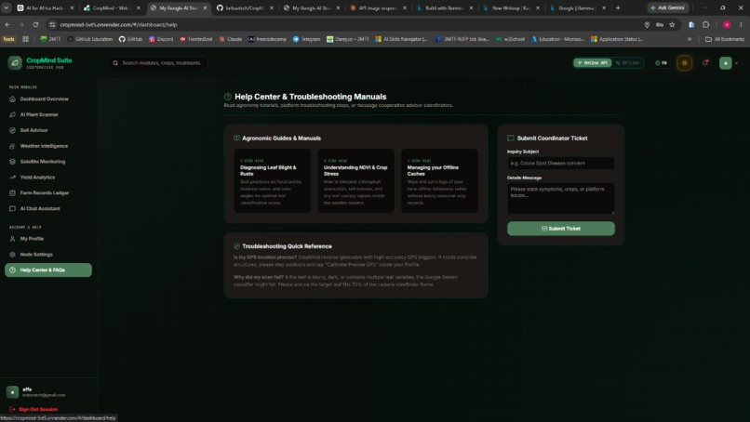Switch to the GitHub brtbartech tab
The image size is (750, 422).
tap(245, 8)
